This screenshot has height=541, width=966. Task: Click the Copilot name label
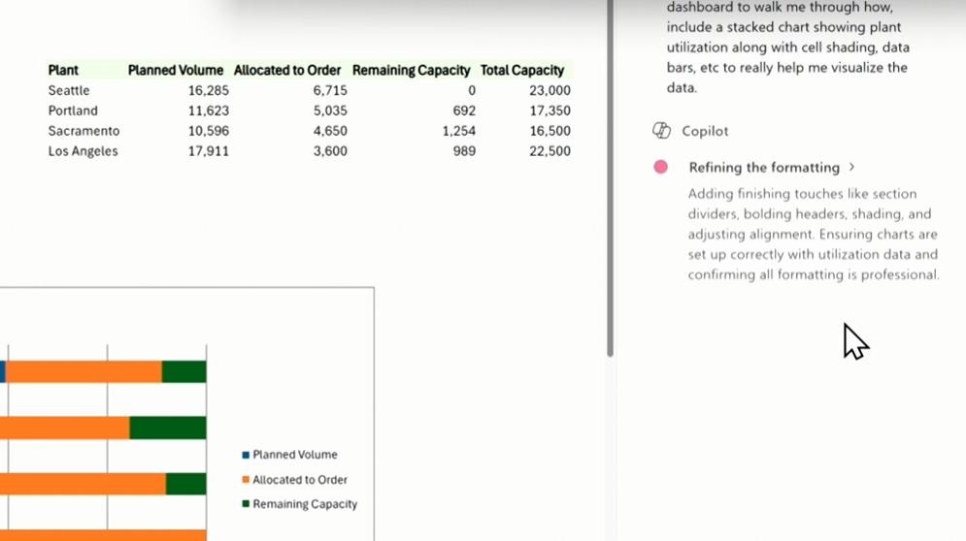(705, 131)
